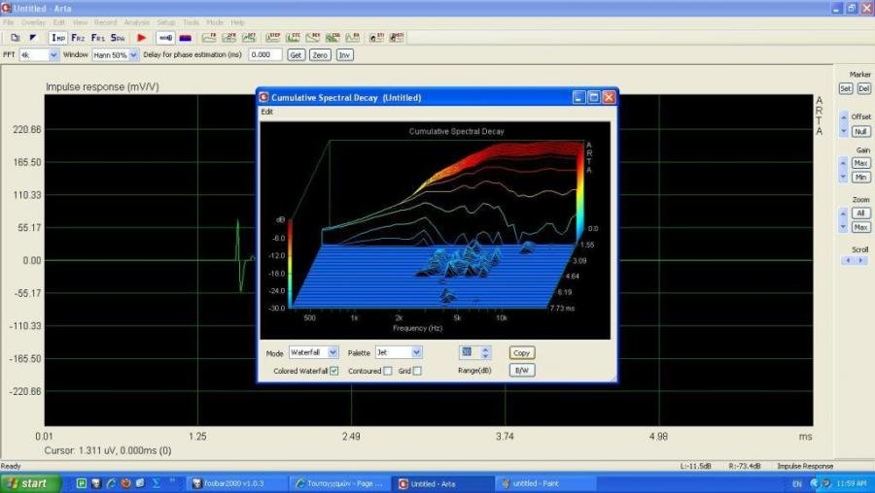Open the Analysis menu
The image size is (875, 493).
[x=137, y=22]
